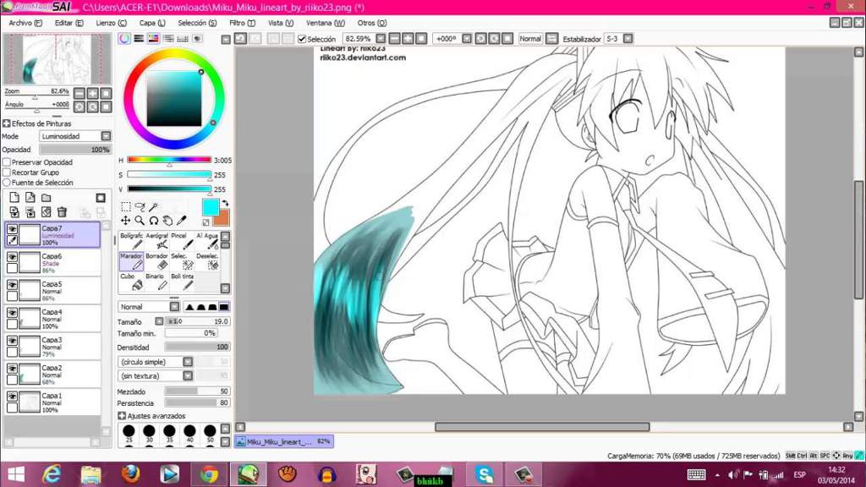Adjust the layer Opacidad slider
This screenshot has width=866, height=487.
click(75, 149)
